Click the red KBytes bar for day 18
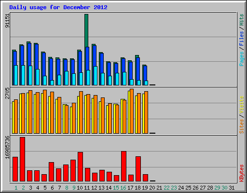This screenshot has height=193, width=247. pyautogui.click(x=138, y=169)
